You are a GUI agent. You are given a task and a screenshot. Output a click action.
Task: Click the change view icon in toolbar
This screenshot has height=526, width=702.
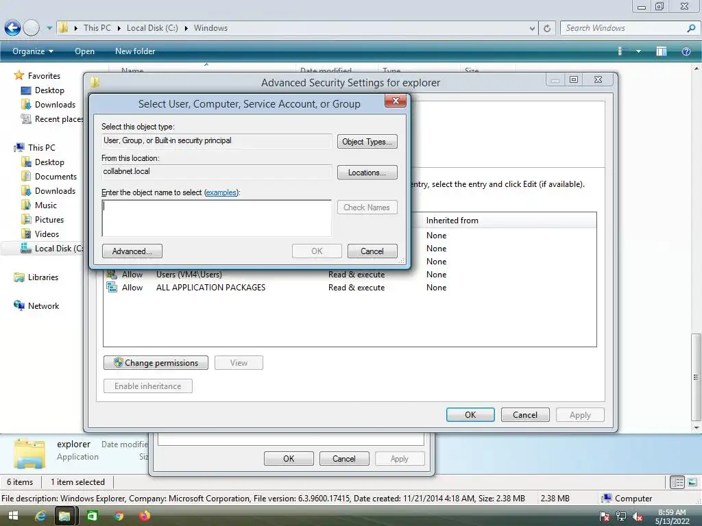pos(620,51)
